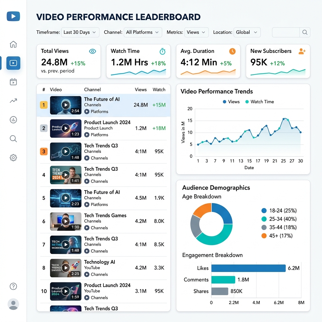
Task: Open the settings gear icon
Action: tap(13, 158)
